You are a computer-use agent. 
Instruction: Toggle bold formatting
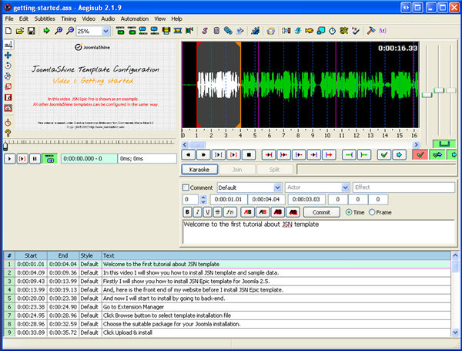pos(187,212)
